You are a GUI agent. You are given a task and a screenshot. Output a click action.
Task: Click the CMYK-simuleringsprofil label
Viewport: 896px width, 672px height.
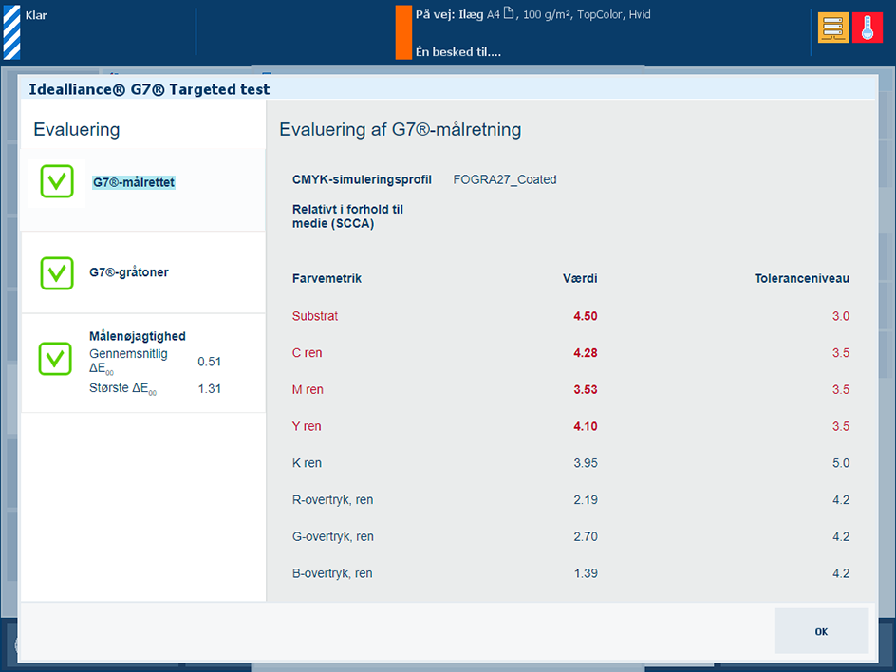[362, 179]
